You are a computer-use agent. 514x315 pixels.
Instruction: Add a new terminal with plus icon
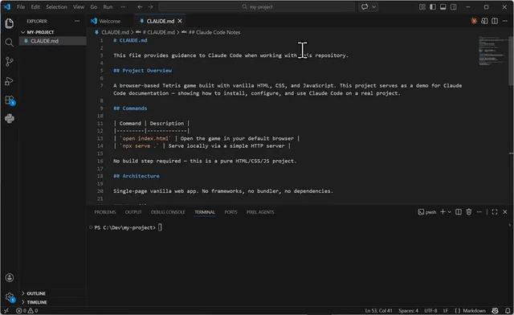point(443,212)
